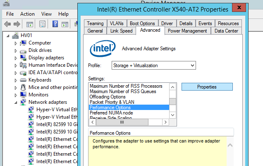Click the Forward arrow in Device Manager toolbar
The width and height of the screenshot is (263, 166).
(17, 24)
